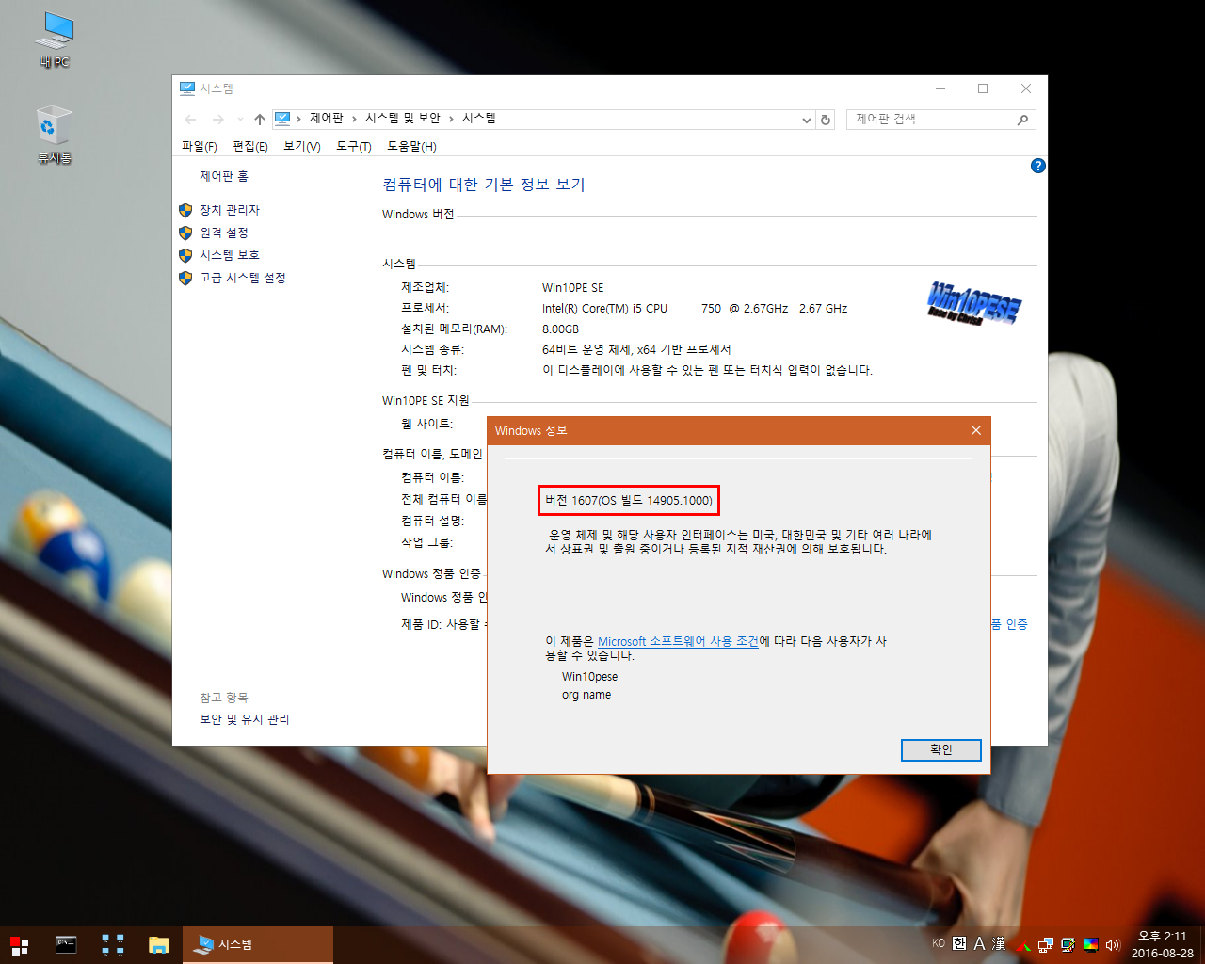Maximize the 시스템 window

983,88
